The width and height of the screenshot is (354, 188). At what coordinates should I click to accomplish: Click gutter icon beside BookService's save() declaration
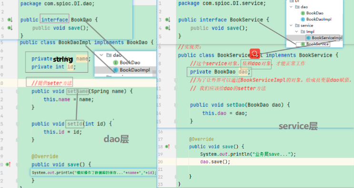coord(168,28)
